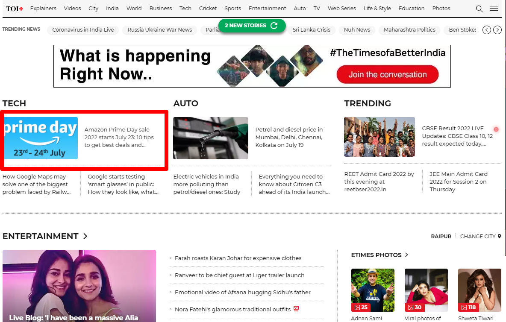Screen dimensions: 506x322
Task: Open electric vehicles polluting study article
Action: 207,184
